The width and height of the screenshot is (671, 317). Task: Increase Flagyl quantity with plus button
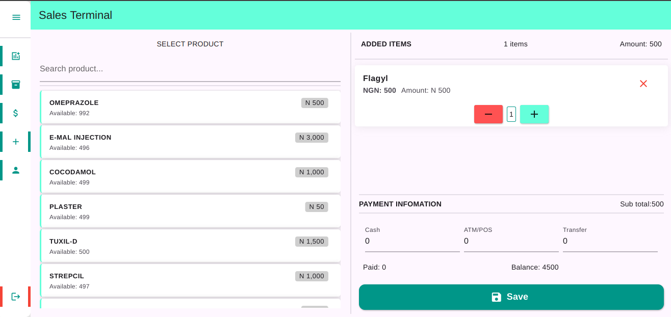[534, 114]
